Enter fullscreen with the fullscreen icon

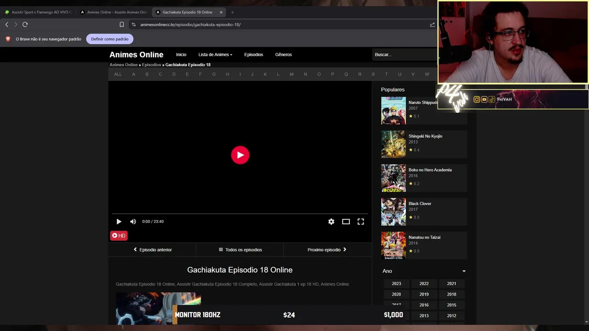pyautogui.click(x=361, y=222)
